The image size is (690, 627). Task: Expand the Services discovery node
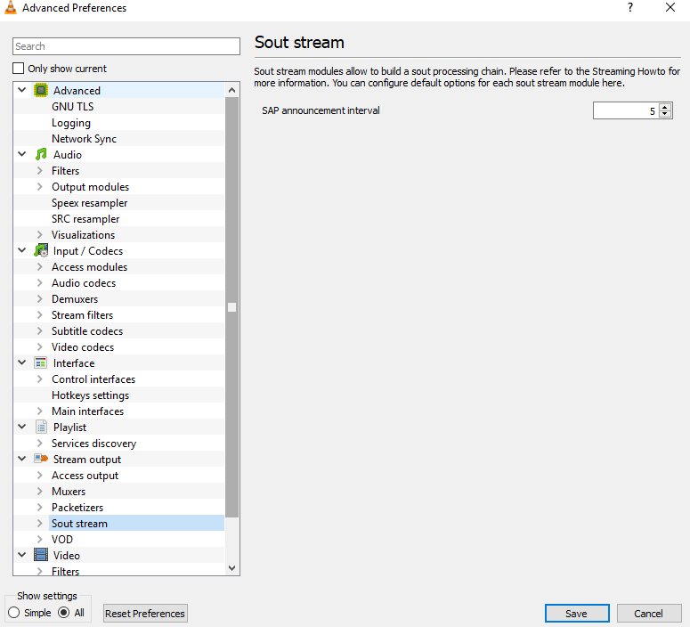pos(39,443)
